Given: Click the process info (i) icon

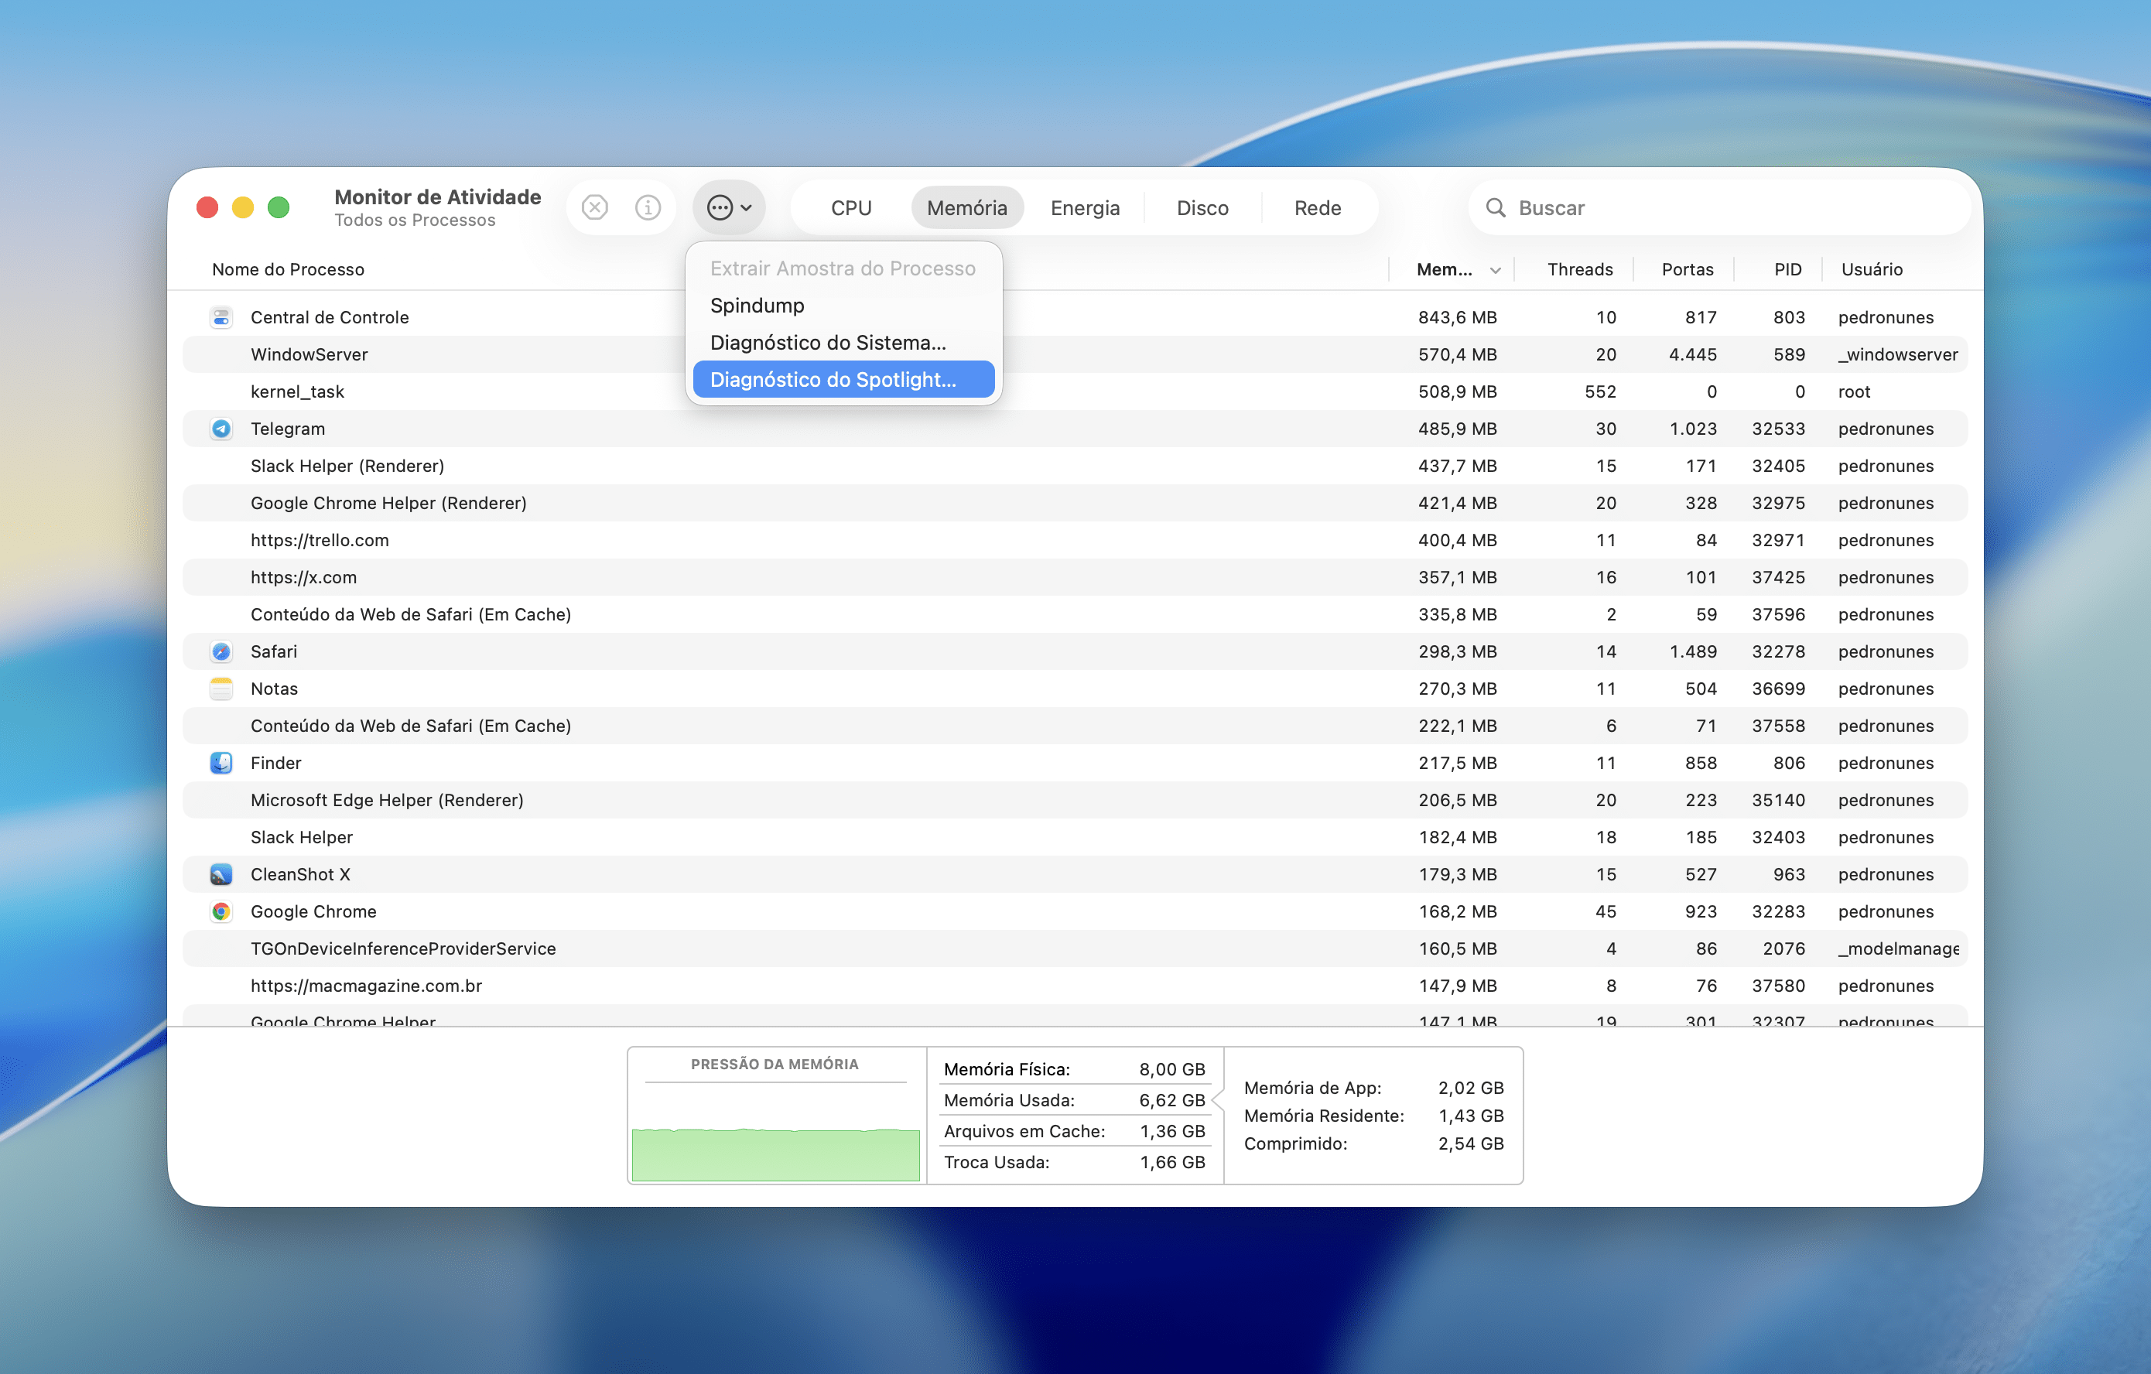Looking at the screenshot, I should point(648,208).
